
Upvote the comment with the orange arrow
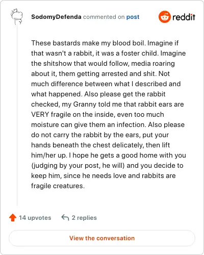pyautogui.click(x=13, y=217)
